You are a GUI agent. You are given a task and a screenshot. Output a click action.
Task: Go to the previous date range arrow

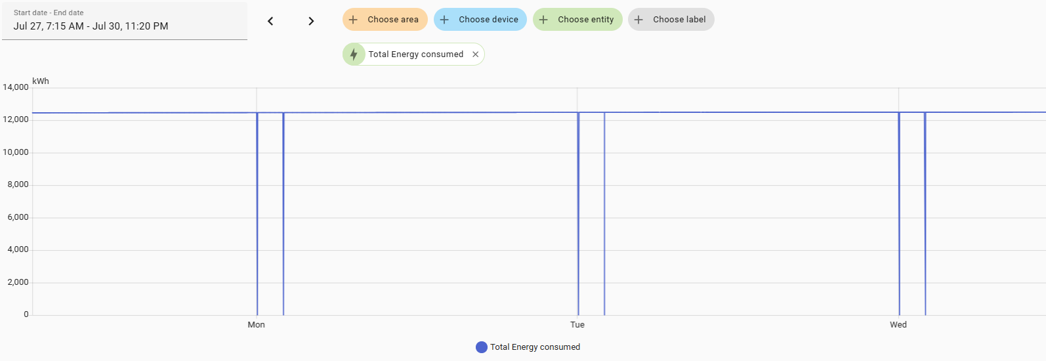pos(270,21)
